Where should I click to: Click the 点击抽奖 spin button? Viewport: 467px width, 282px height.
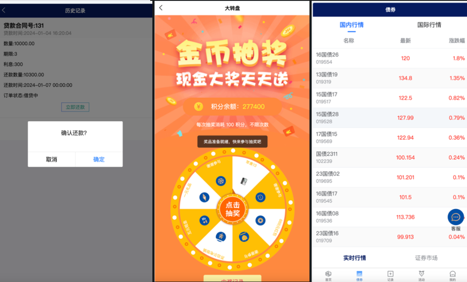233,209
